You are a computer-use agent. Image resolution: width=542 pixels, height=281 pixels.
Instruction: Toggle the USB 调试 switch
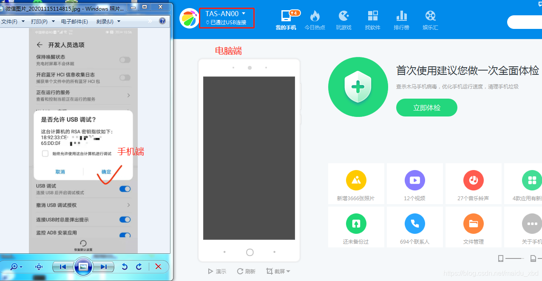[x=125, y=189]
